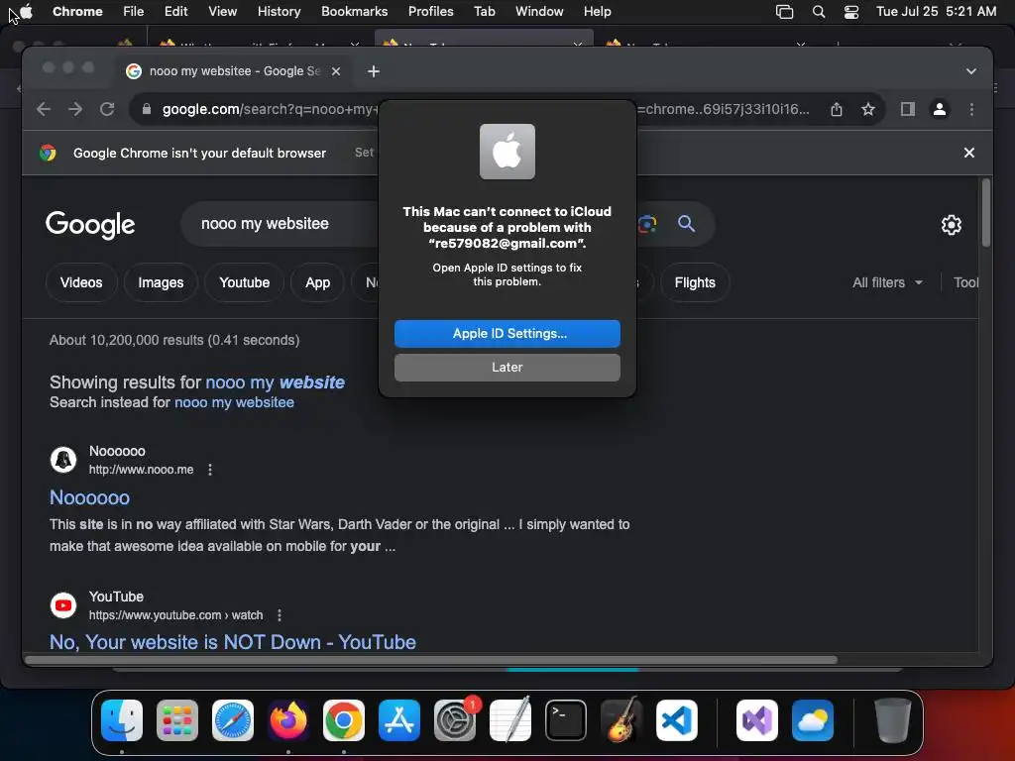Launch Safari from the Dock
The image size is (1015, 761).
pos(233,720)
